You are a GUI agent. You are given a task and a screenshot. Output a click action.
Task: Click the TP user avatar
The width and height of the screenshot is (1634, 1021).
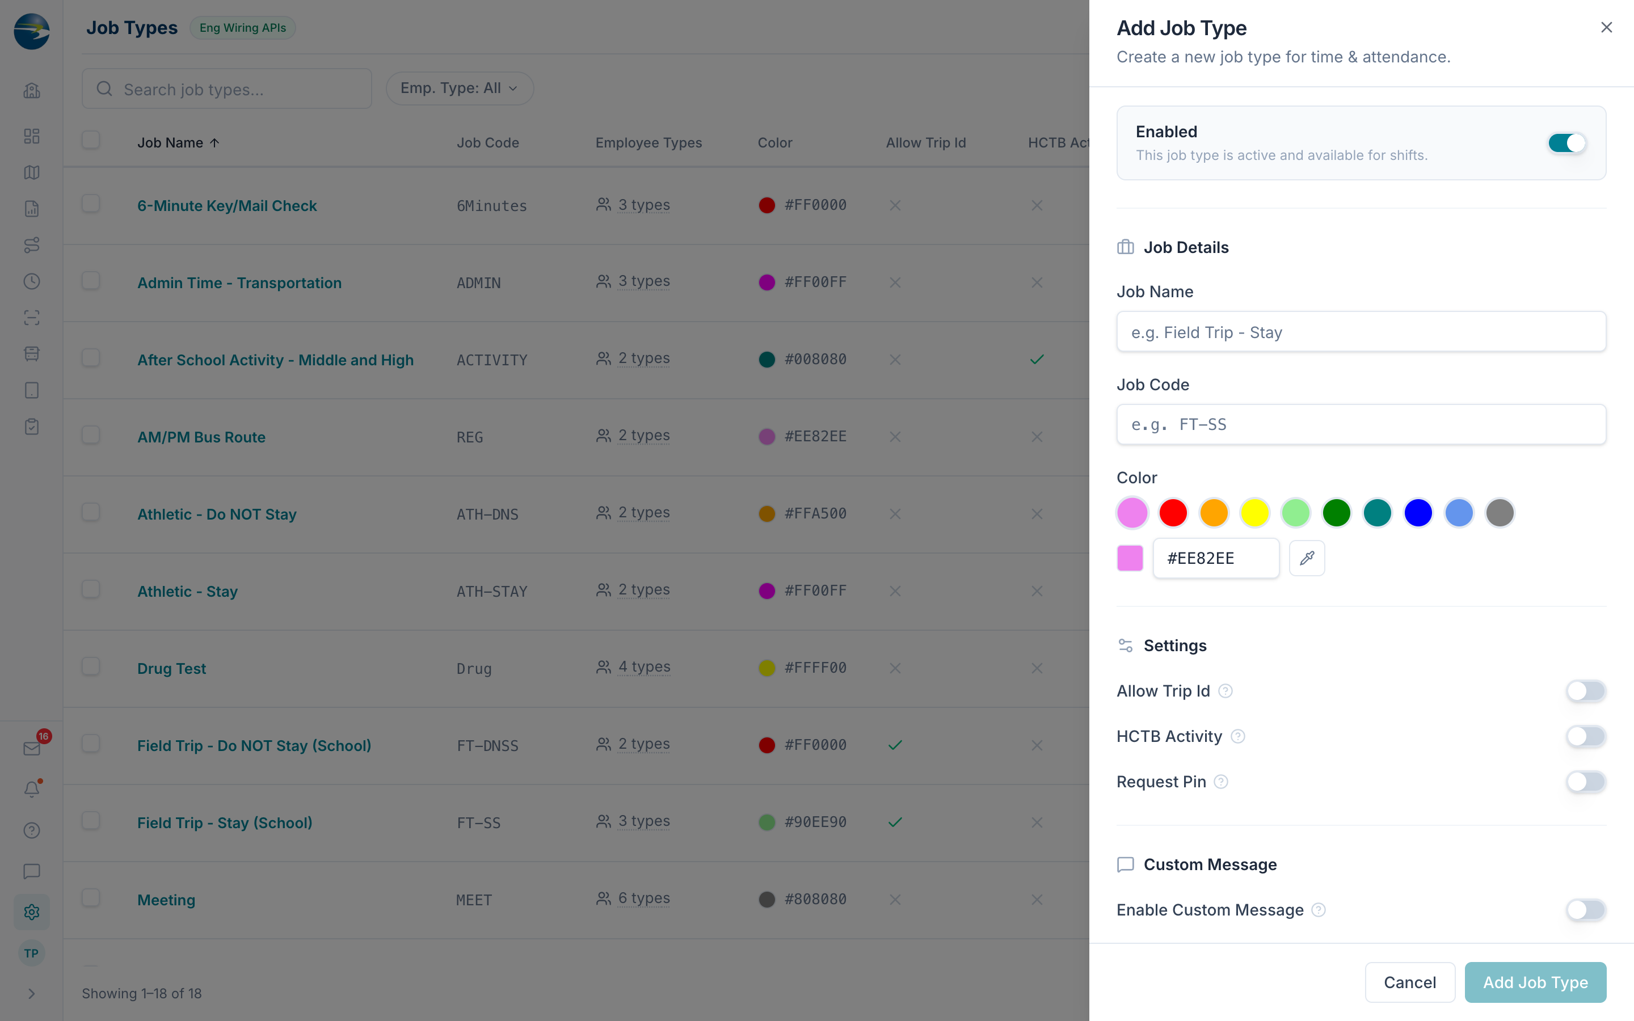point(32,954)
